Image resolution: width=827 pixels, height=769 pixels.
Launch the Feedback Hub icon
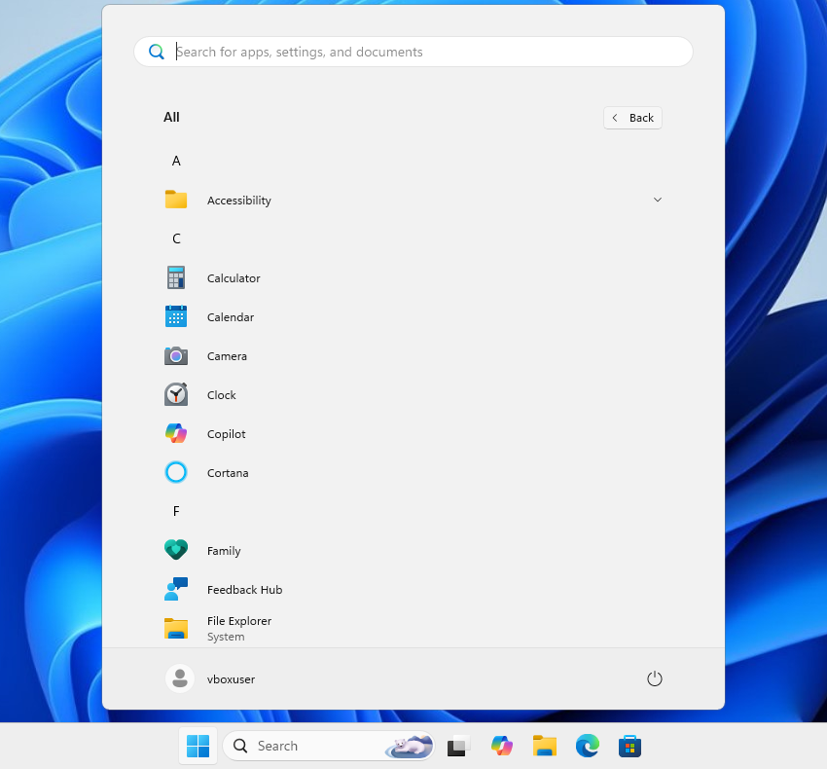pos(176,589)
